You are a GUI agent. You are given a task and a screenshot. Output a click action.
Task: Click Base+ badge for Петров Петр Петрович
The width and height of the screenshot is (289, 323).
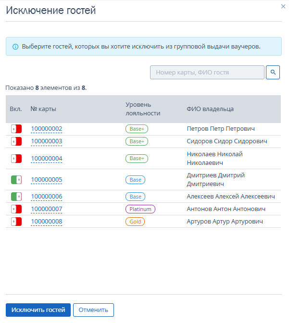[x=137, y=129]
